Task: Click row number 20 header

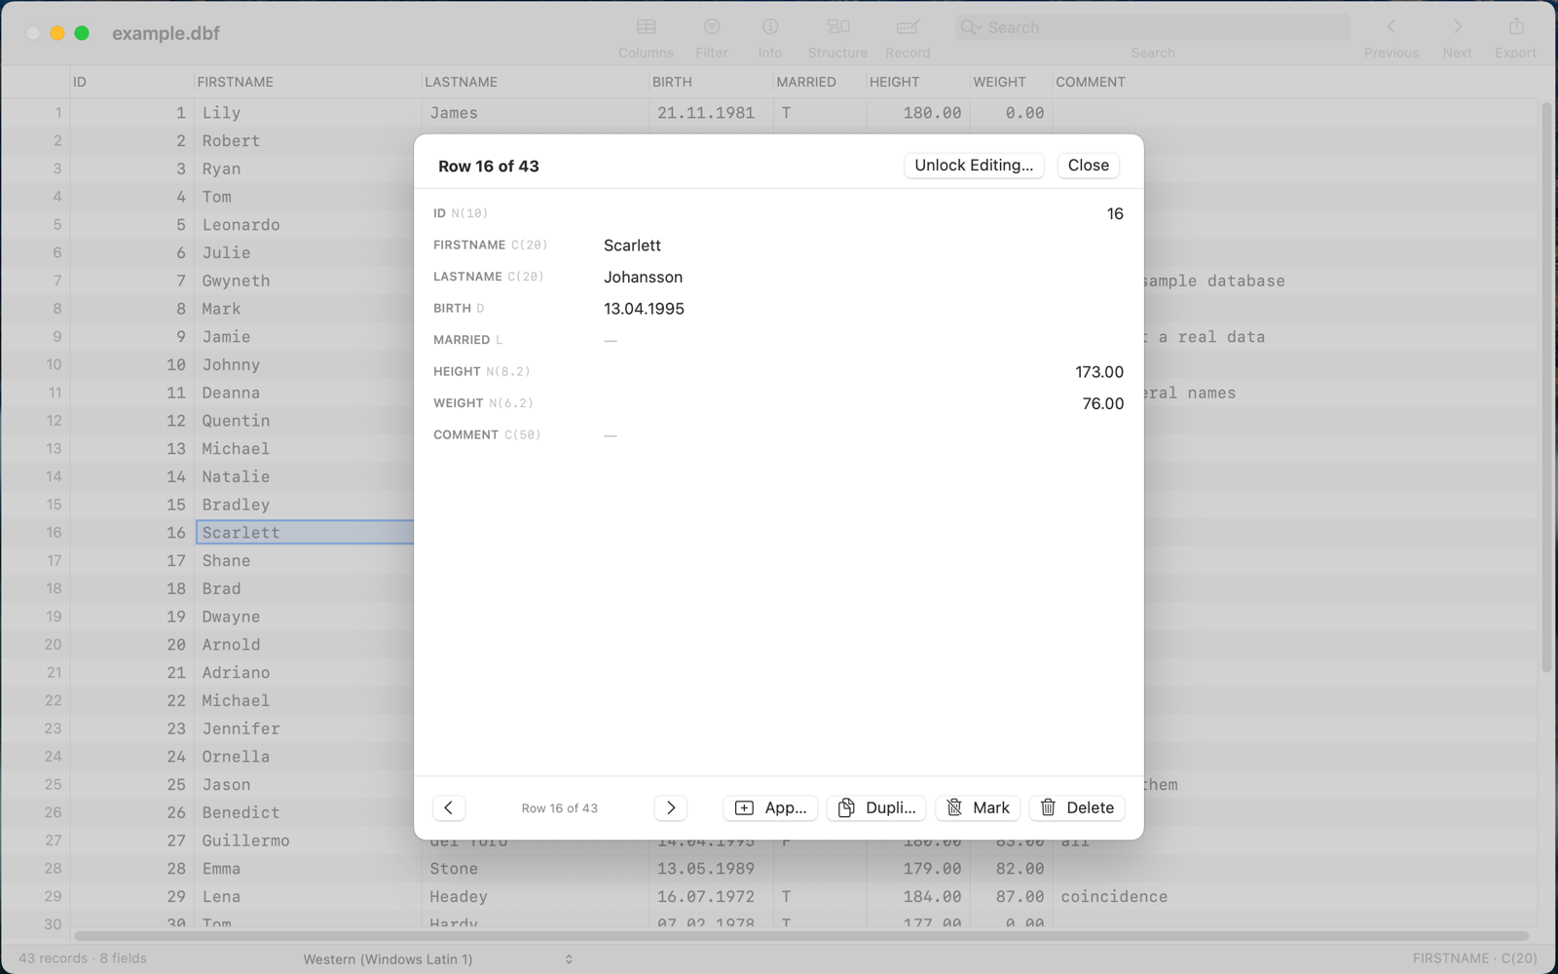Action: tap(36, 645)
